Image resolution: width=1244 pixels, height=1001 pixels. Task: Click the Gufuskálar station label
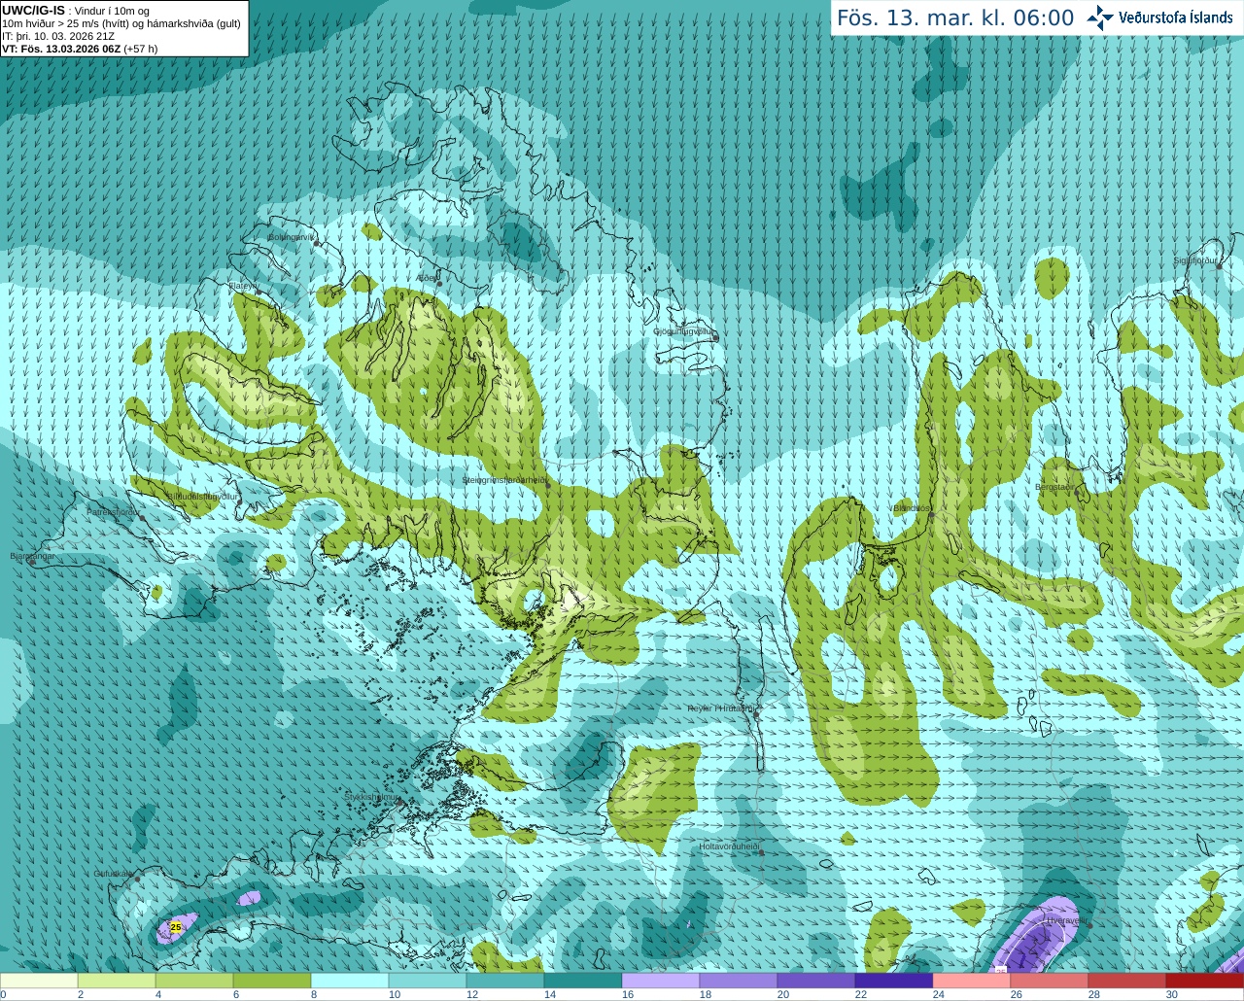(116, 874)
